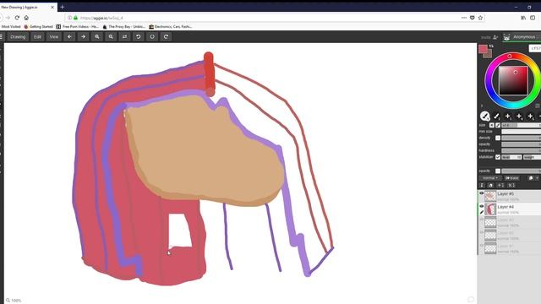Adjust the brush density slider
The height and width of the screenshot is (304, 541).
(x=521, y=138)
